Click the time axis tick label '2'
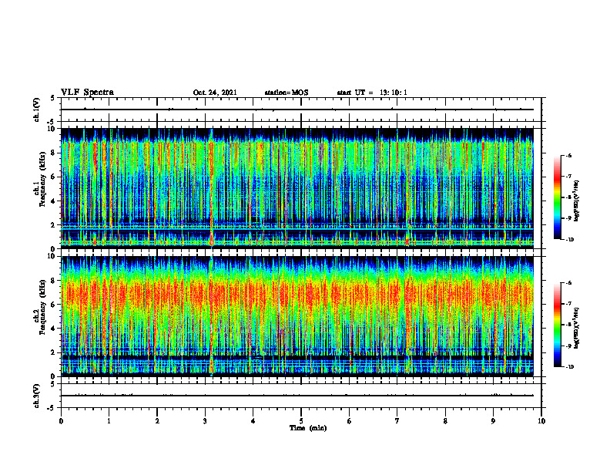This screenshot has width=610, height=472. click(x=157, y=421)
